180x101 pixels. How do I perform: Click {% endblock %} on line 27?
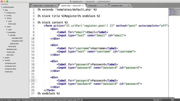49,93
